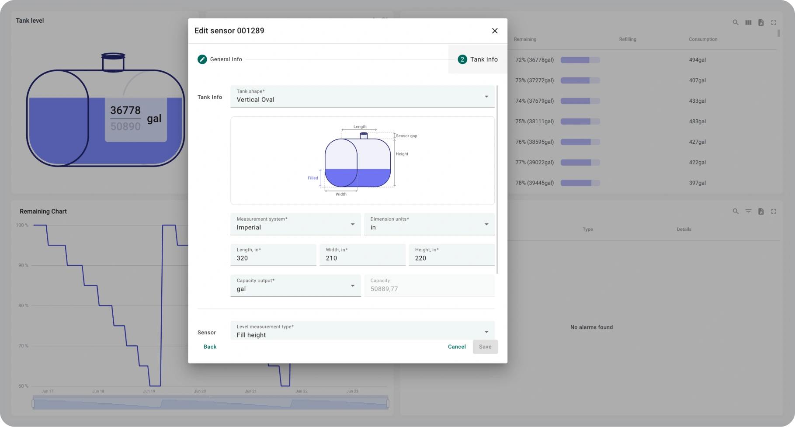Open search in the Remaining table toolbar
Viewport: 795px width, 427px height.
point(736,22)
